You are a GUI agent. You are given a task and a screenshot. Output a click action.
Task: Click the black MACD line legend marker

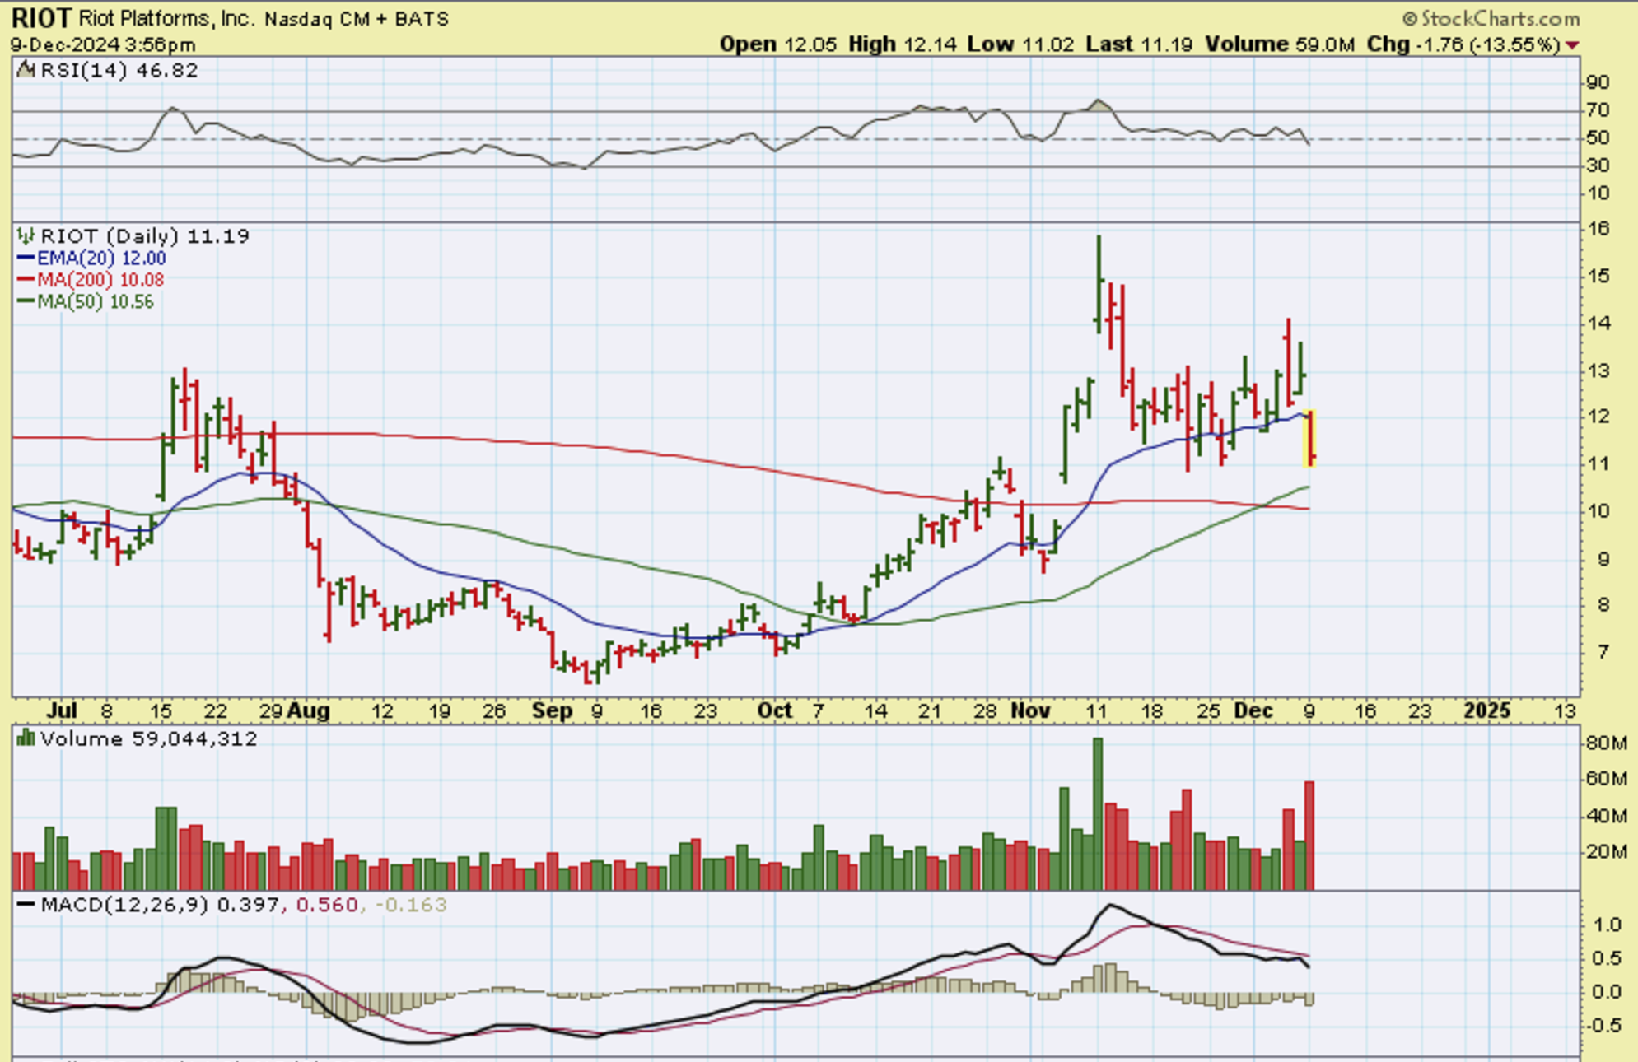point(26,904)
